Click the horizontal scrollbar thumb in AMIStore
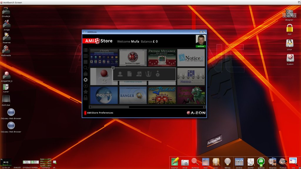 point(111,107)
